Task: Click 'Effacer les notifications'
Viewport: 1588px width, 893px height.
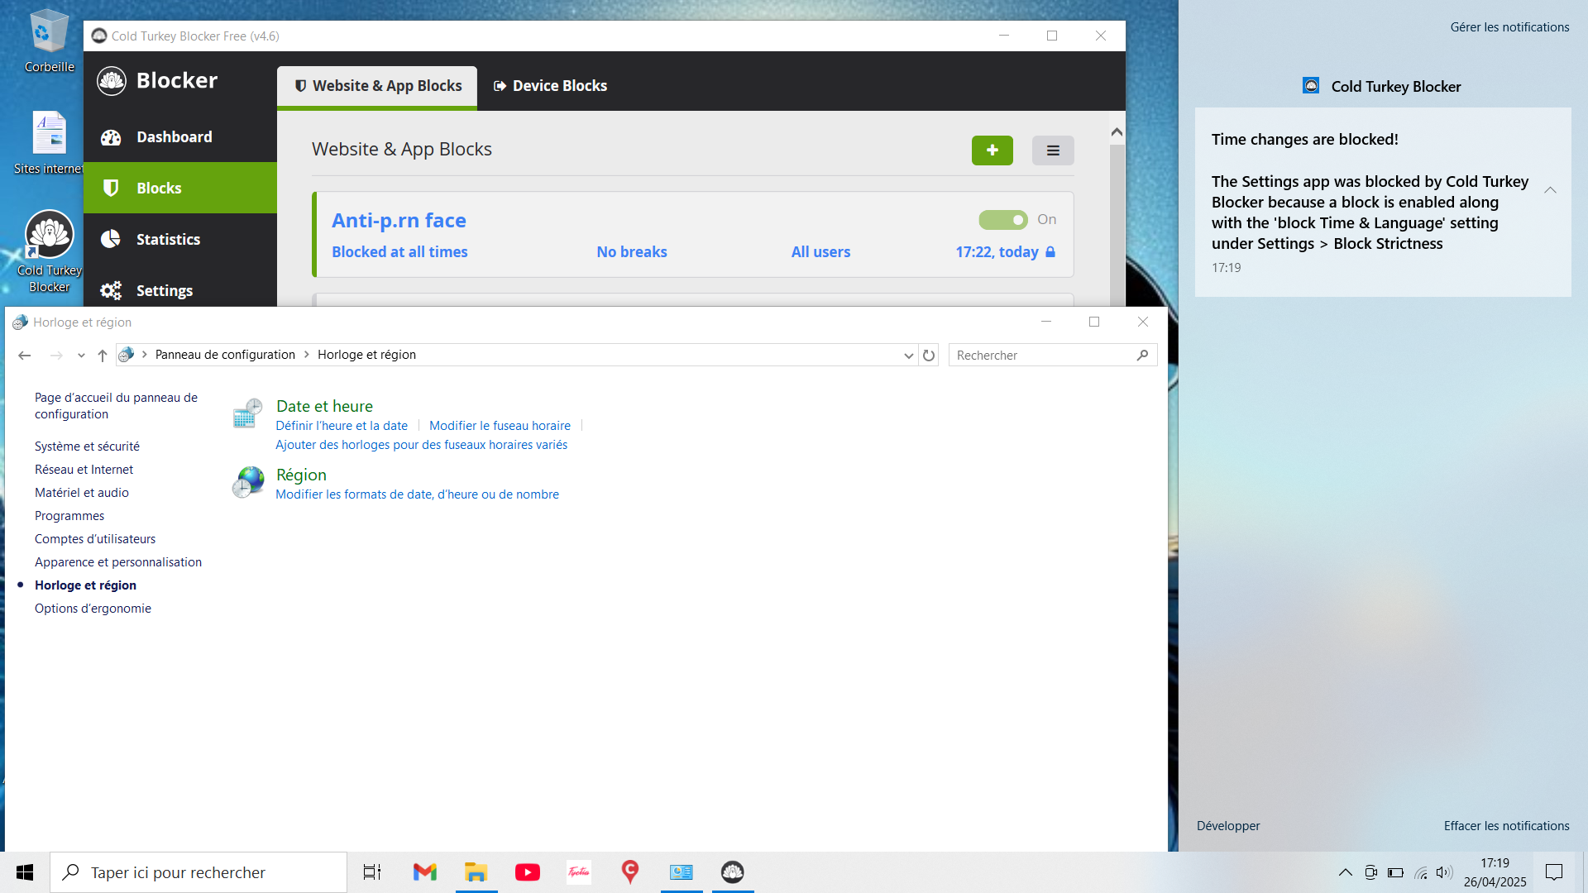Action: pos(1506,826)
